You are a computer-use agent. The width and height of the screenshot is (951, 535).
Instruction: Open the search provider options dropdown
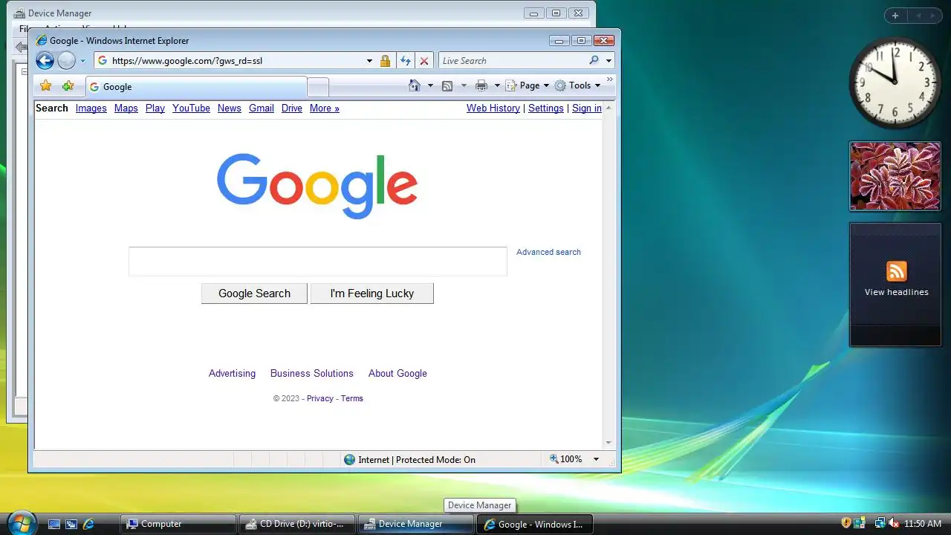point(608,61)
